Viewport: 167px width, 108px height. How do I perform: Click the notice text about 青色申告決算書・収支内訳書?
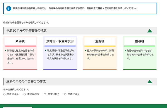click(x=75, y=8)
